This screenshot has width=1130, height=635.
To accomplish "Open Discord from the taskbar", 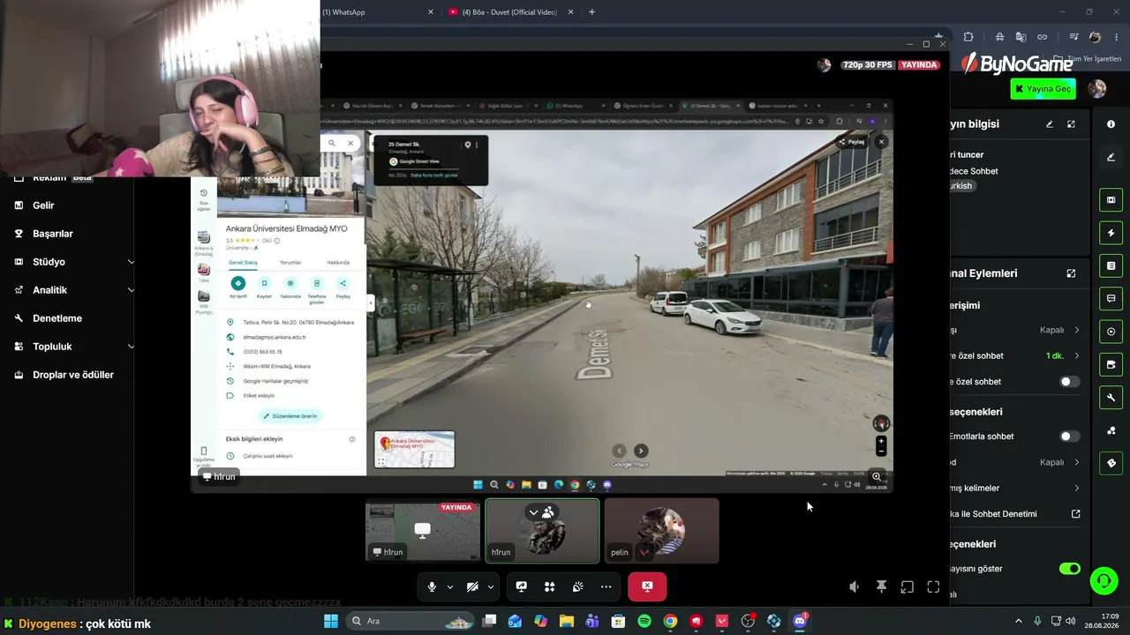I will 800,621.
